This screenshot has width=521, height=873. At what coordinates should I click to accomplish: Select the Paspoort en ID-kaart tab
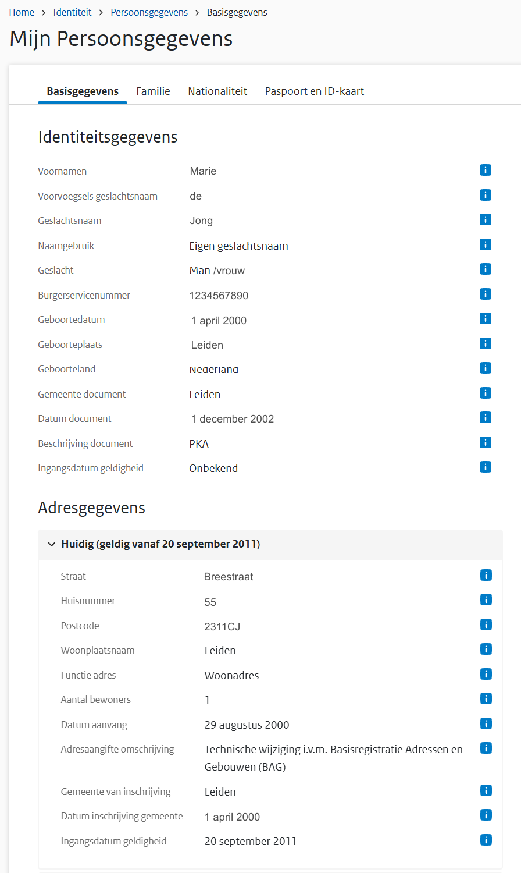[314, 91]
